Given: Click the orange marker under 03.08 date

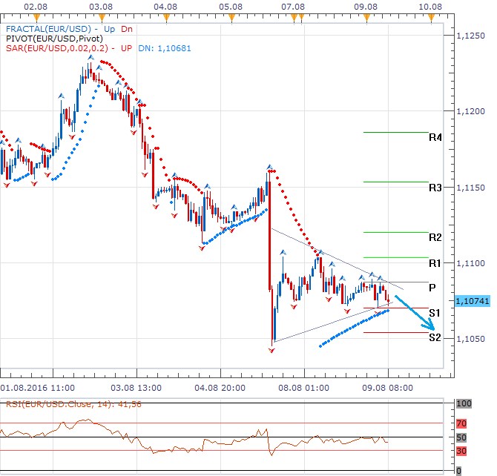Looking at the screenshot, I should pos(100,16).
